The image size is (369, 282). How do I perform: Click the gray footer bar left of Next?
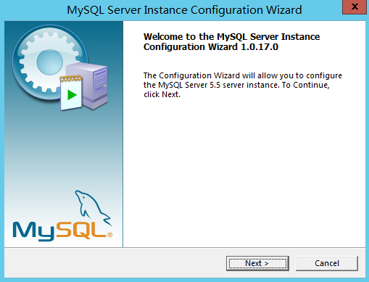click(115, 263)
